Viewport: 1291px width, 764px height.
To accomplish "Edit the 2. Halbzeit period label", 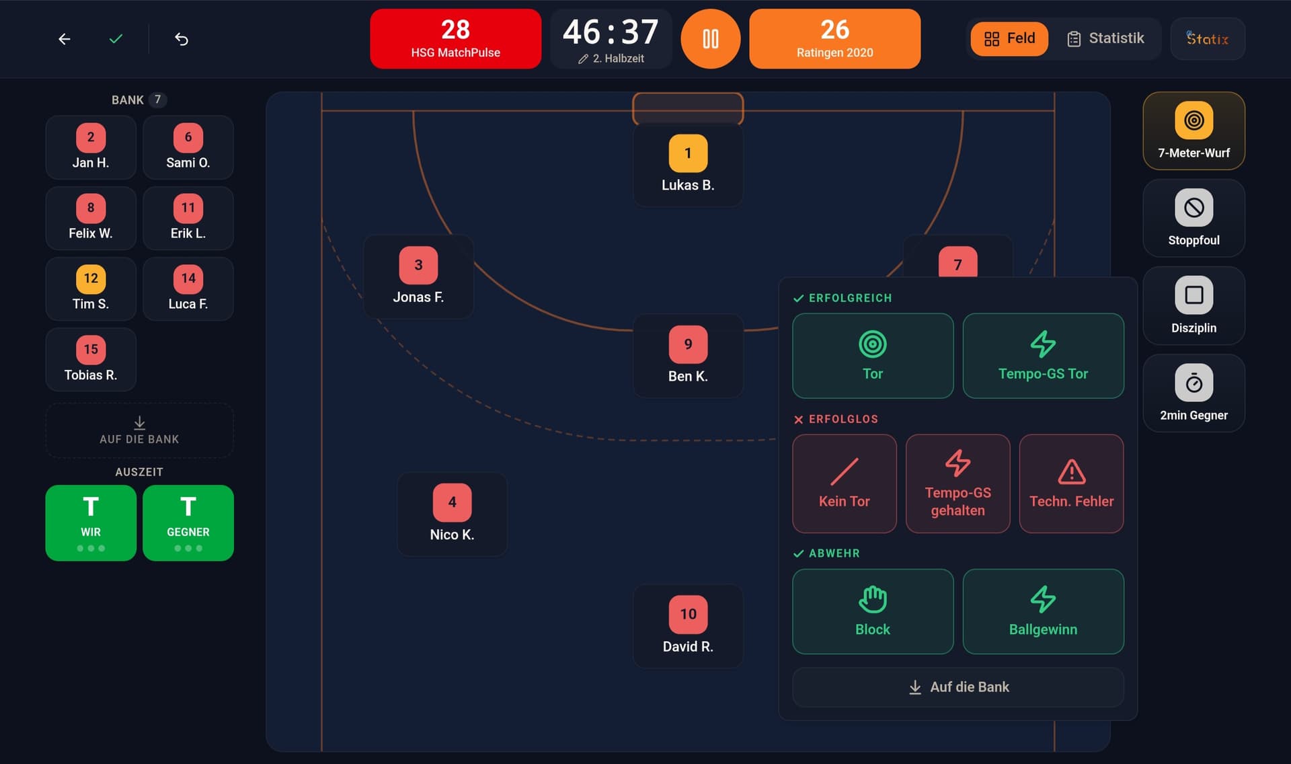I will [611, 59].
